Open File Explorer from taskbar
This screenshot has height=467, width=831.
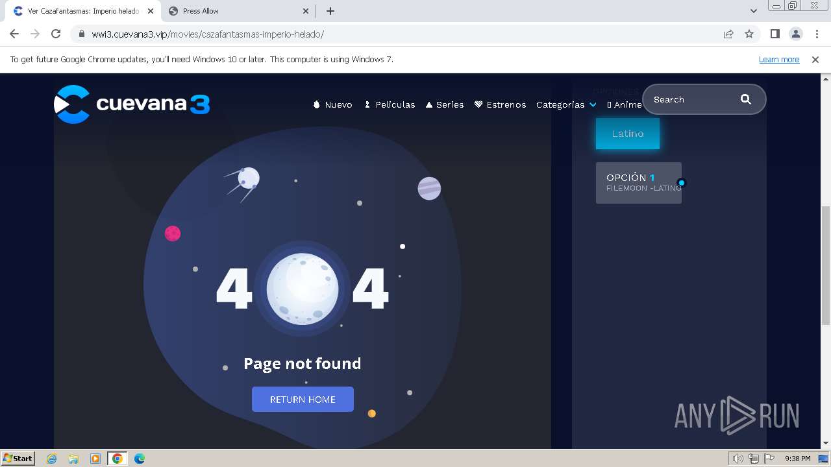coord(73,459)
